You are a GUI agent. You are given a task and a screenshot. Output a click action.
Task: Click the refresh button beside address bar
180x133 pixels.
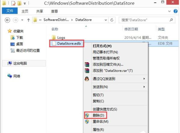coord(112,20)
